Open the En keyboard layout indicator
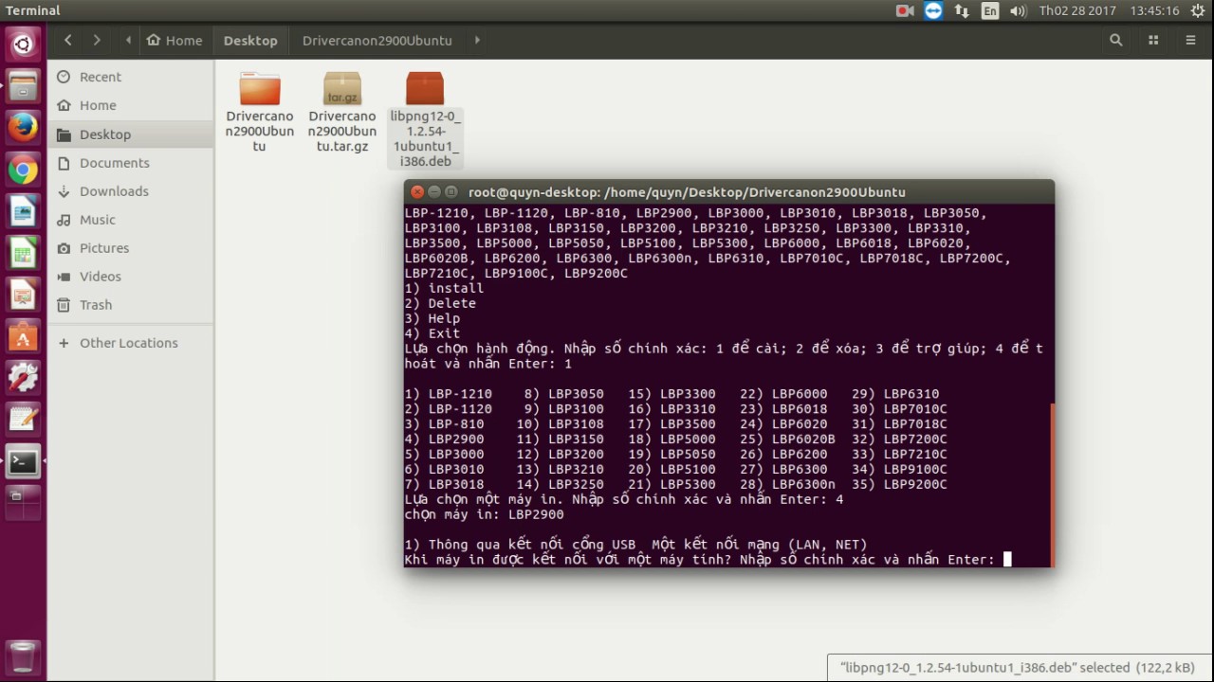 coord(990,10)
